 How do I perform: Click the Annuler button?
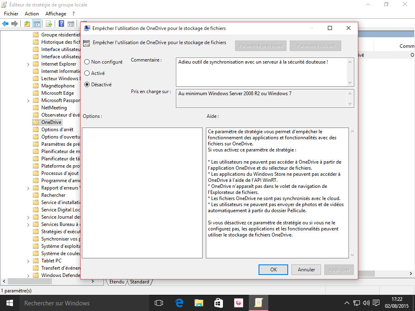306,270
